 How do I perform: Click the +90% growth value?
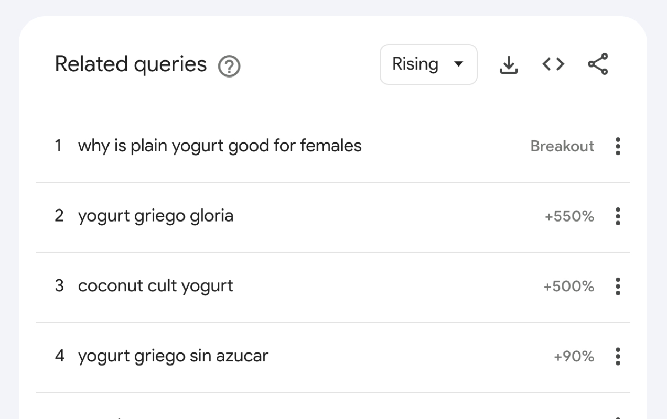[574, 357]
